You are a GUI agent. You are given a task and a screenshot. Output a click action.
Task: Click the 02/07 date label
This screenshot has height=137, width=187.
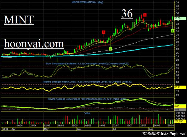[x=116, y=125]
